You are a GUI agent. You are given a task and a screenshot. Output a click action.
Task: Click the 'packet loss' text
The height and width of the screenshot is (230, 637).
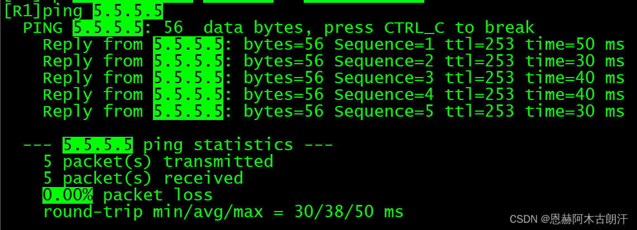point(158,195)
